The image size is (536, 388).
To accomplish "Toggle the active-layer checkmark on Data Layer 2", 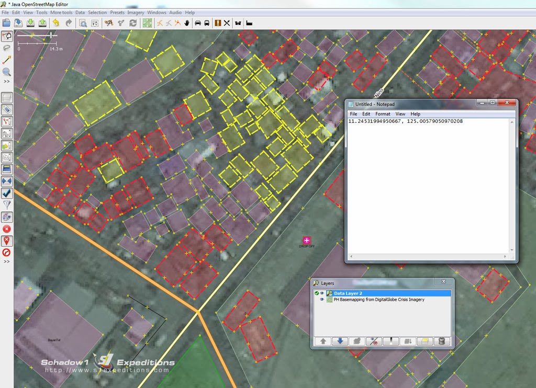I will [x=317, y=293].
